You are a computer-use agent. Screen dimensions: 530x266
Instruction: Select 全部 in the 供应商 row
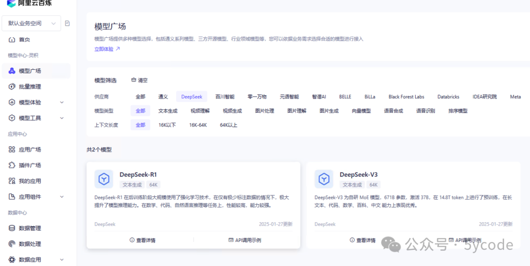coord(141,97)
